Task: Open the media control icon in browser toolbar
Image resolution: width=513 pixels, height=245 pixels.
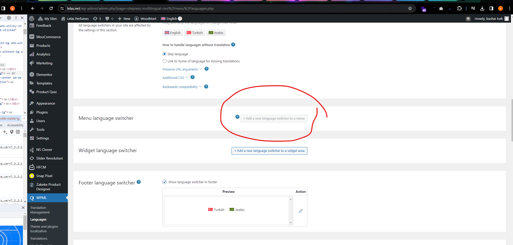Action: click(473, 8)
